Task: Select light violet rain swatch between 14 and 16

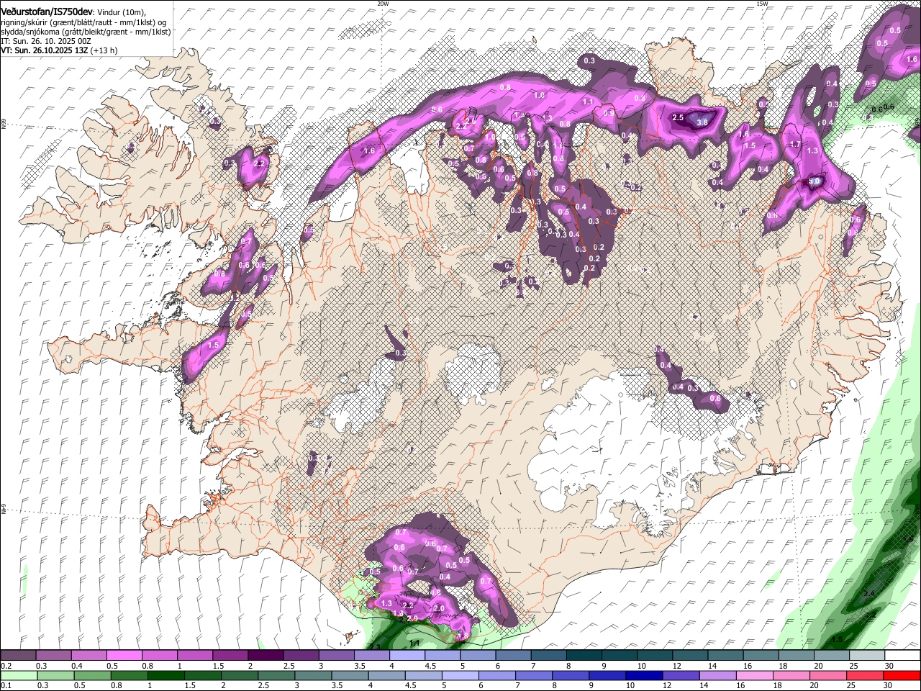Action: (x=719, y=675)
